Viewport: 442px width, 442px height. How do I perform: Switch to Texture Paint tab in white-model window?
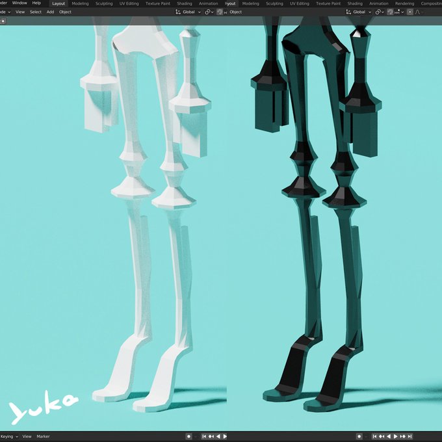click(158, 4)
